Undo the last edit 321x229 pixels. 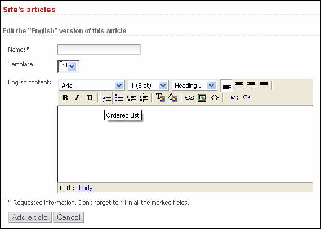[235, 97]
